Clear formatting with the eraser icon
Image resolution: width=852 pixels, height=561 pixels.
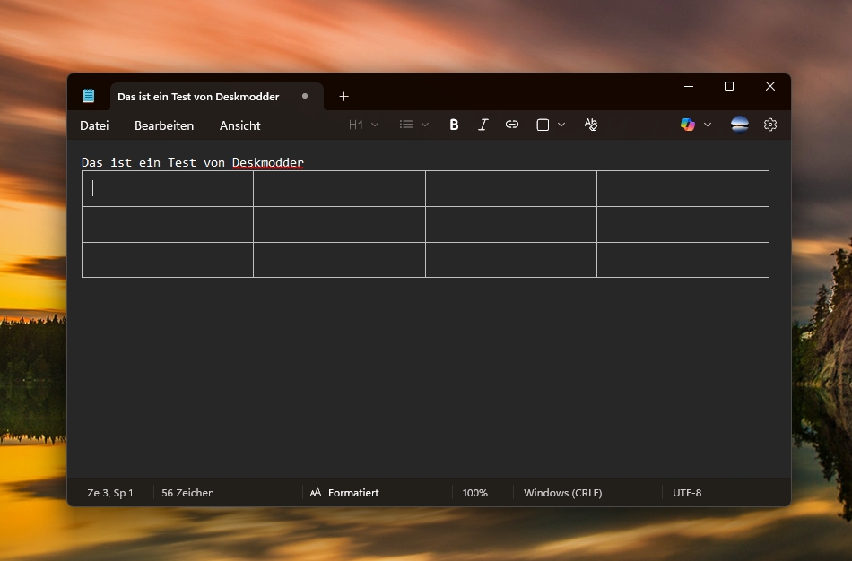590,125
